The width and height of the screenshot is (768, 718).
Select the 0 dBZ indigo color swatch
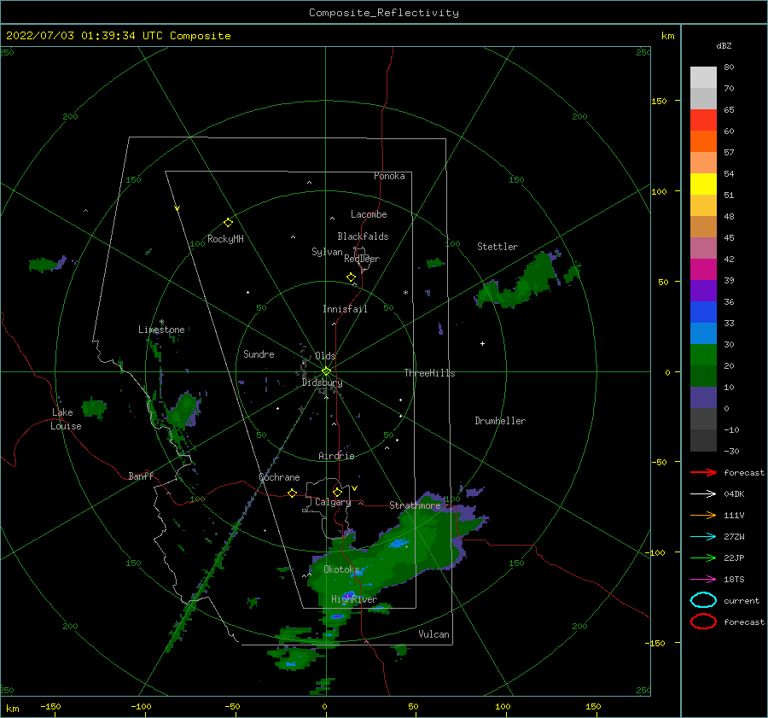point(703,398)
